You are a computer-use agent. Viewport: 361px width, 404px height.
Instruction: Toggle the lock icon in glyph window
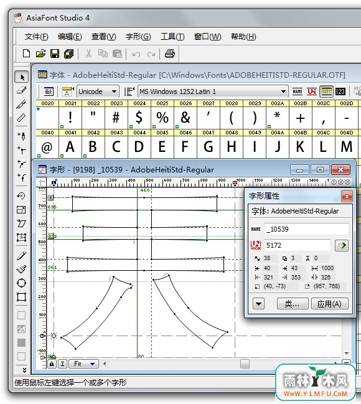[x=52, y=364]
